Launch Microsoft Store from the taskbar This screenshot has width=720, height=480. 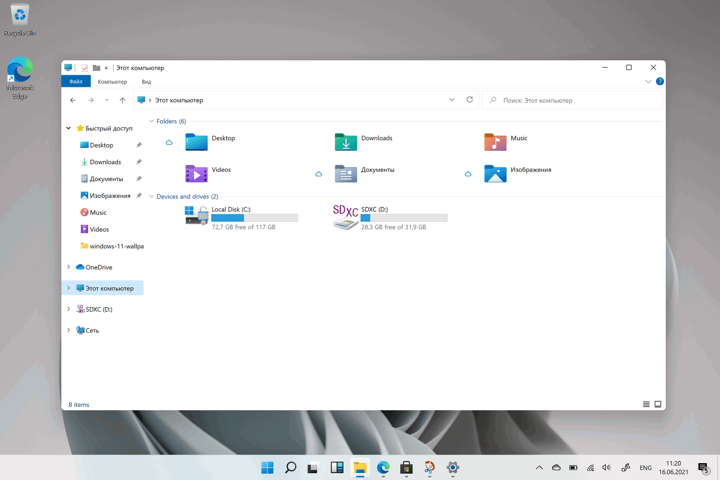(x=407, y=467)
